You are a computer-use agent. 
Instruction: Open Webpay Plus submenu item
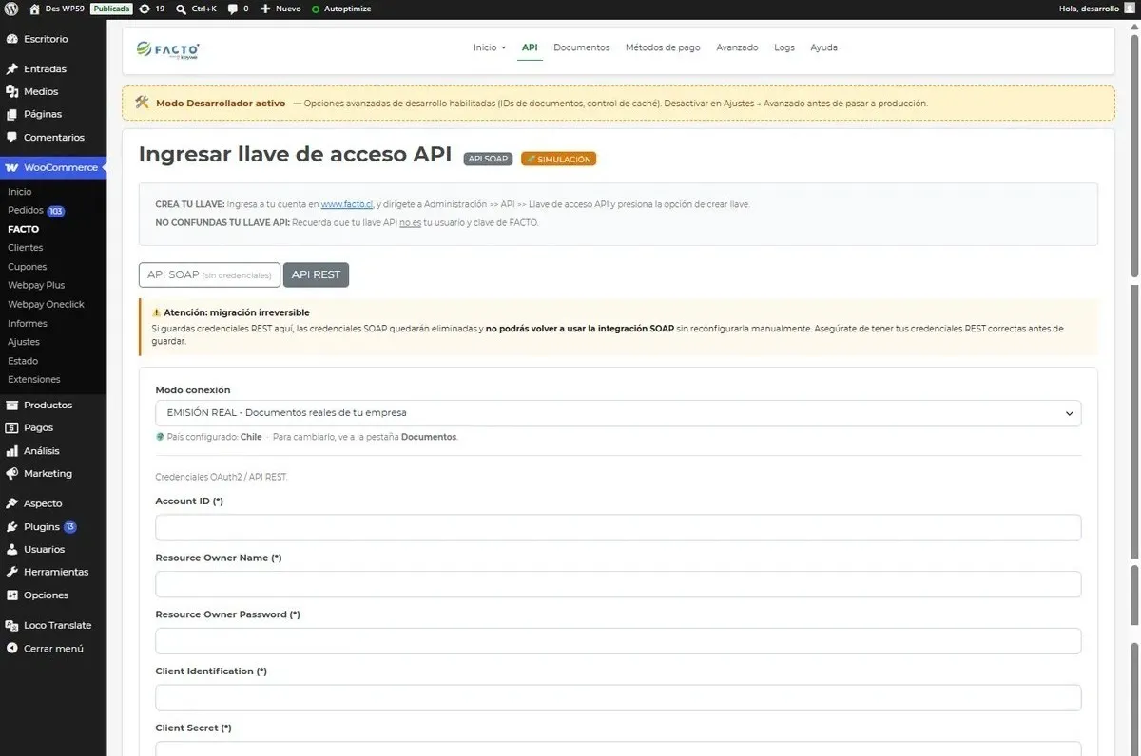pos(36,285)
